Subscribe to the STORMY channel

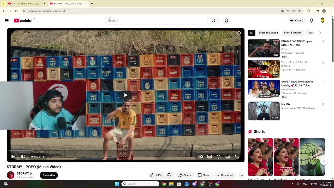click(49, 175)
